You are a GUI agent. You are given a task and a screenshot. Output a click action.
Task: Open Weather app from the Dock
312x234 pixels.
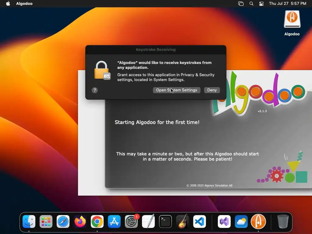(x=241, y=222)
